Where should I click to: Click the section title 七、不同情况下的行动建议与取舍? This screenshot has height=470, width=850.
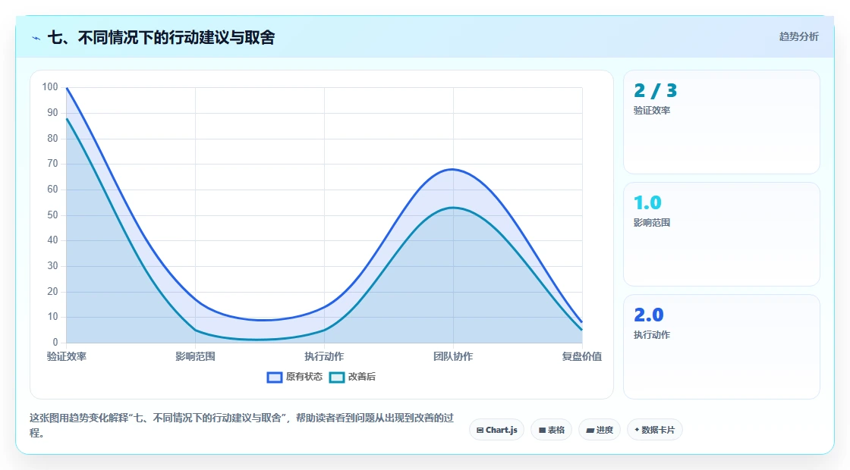161,37
